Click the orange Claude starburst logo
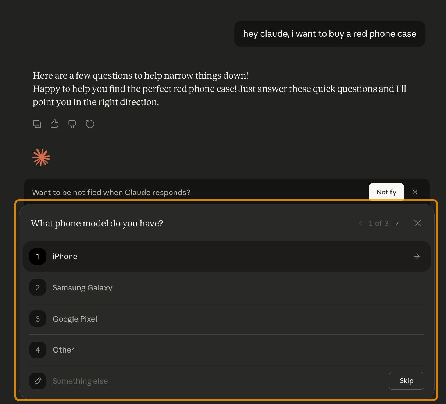The width and height of the screenshot is (446, 404). click(41, 157)
